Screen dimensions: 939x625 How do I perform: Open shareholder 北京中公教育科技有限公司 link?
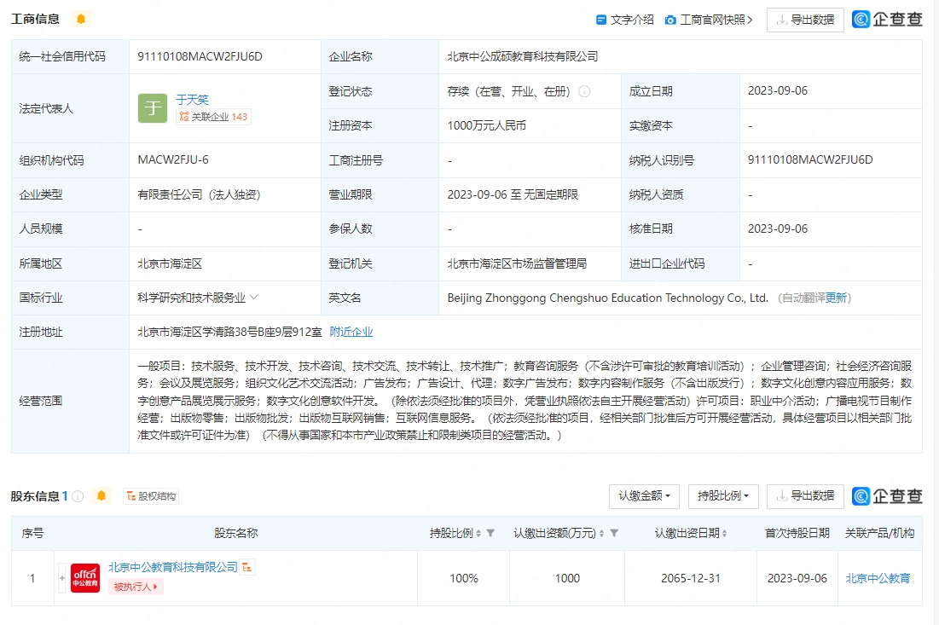coord(173,567)
